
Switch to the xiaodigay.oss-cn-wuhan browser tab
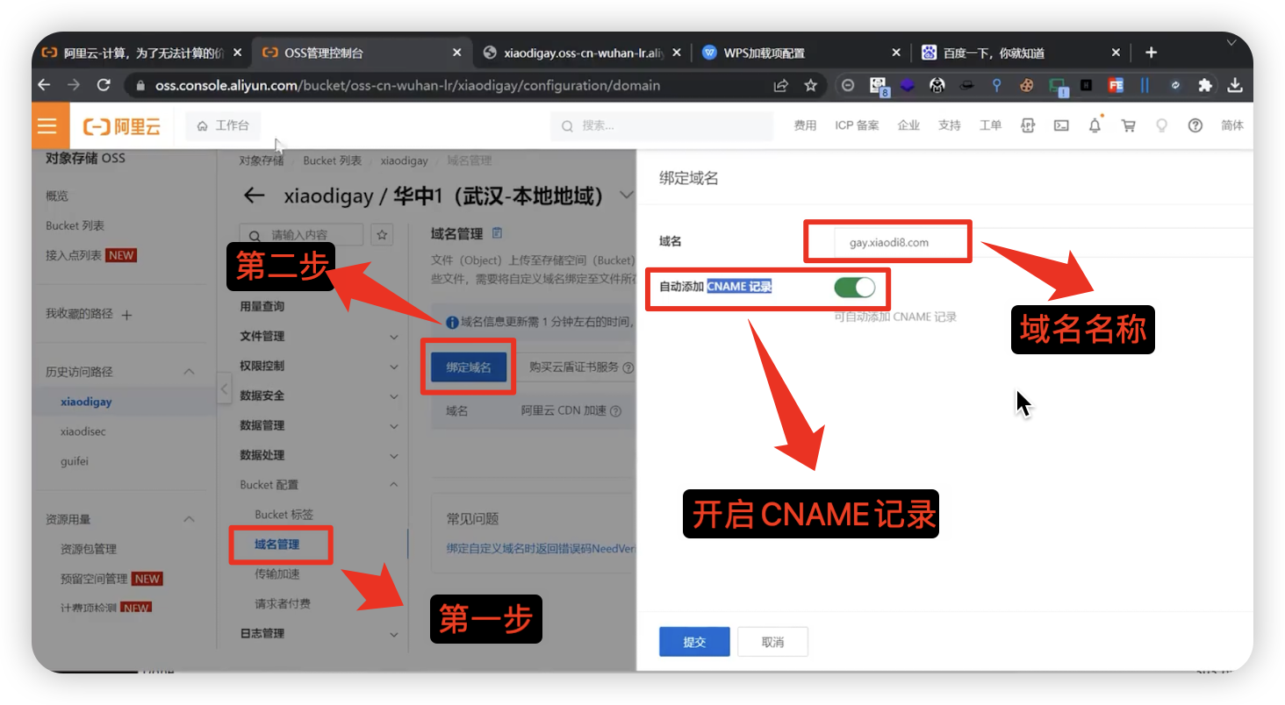click(582, 53)
